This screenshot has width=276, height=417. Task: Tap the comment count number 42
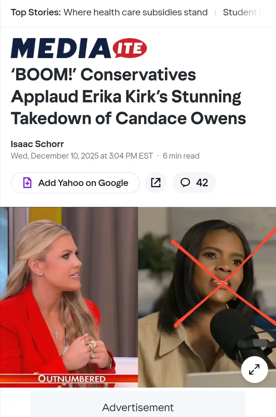pyautogui.click(x=202, y=183)
